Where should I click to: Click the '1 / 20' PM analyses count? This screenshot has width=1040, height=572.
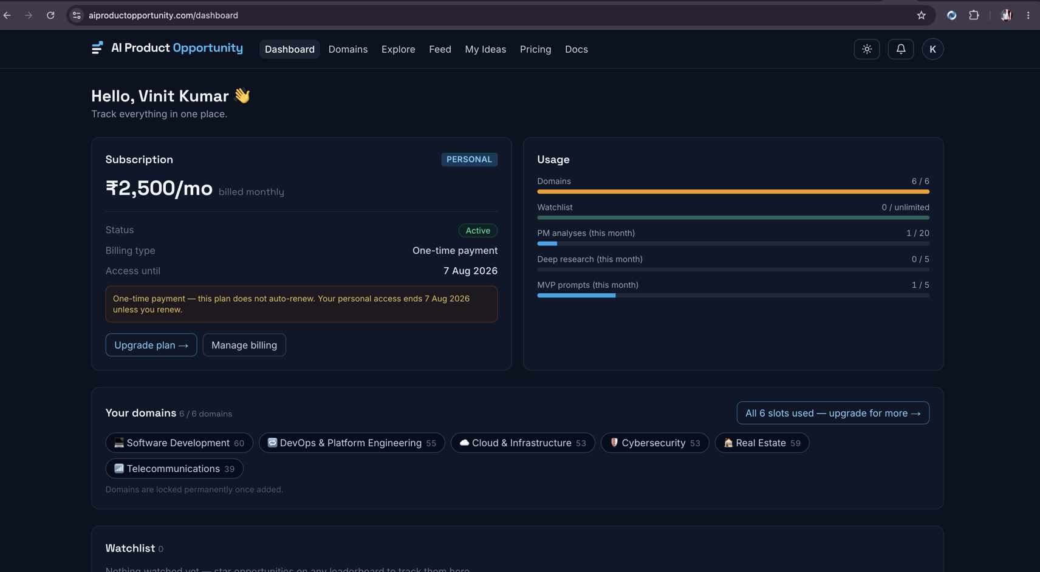click(x=918, y=233)
